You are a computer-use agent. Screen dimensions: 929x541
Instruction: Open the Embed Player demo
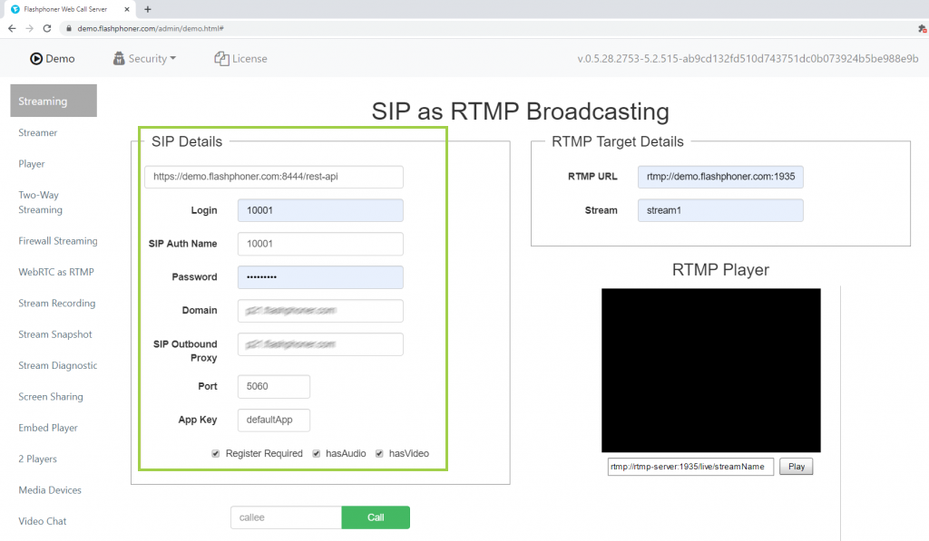(x=48, y=428)
